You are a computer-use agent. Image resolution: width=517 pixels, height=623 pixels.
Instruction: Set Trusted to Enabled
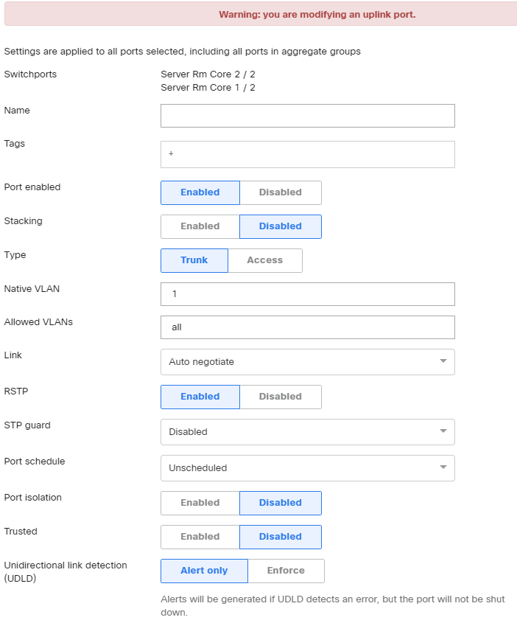click(x=200, y=537)
